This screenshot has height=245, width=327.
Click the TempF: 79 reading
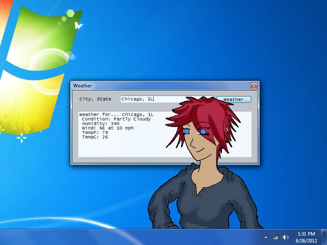(x=95, y=132)
